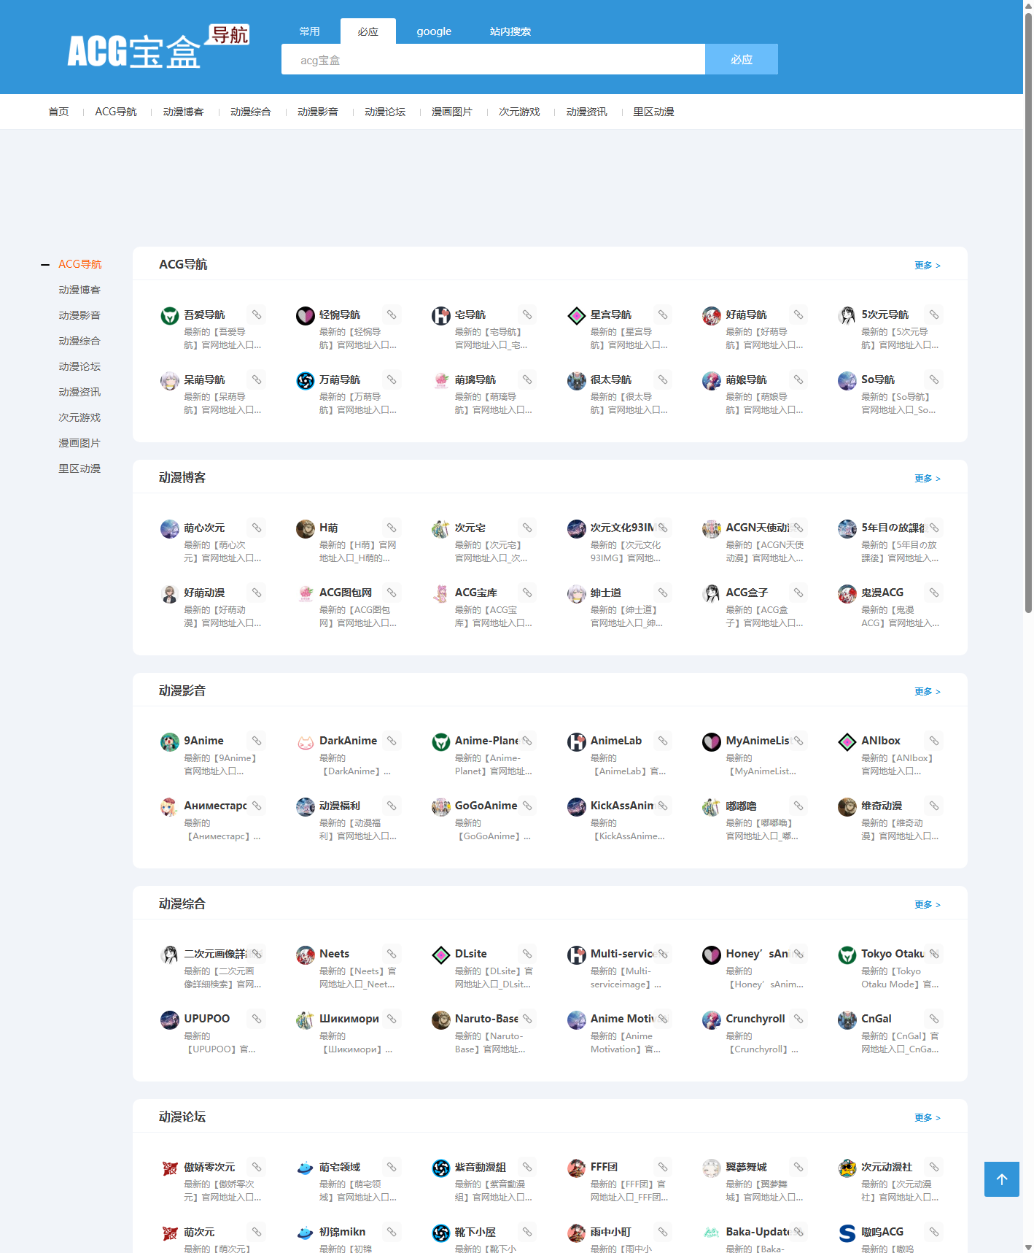Click the chain link icon beside 9Anime
The width and height of the screenshot is (1034, 1253).
click(257, 741)
